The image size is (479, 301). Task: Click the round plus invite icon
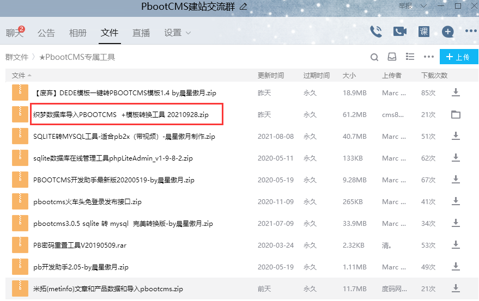tap(448, 32)
